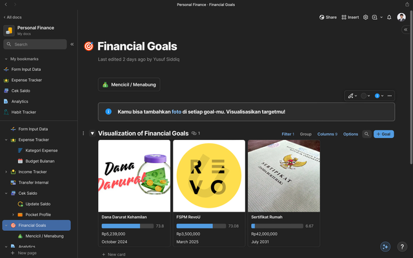Click the comments icon in header
413x258 pixels.
(x=374, y=17)
